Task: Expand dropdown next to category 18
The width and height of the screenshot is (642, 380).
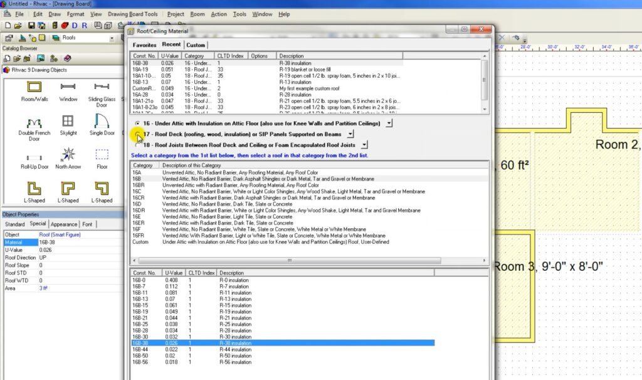Action: click(x=364, y=145)
